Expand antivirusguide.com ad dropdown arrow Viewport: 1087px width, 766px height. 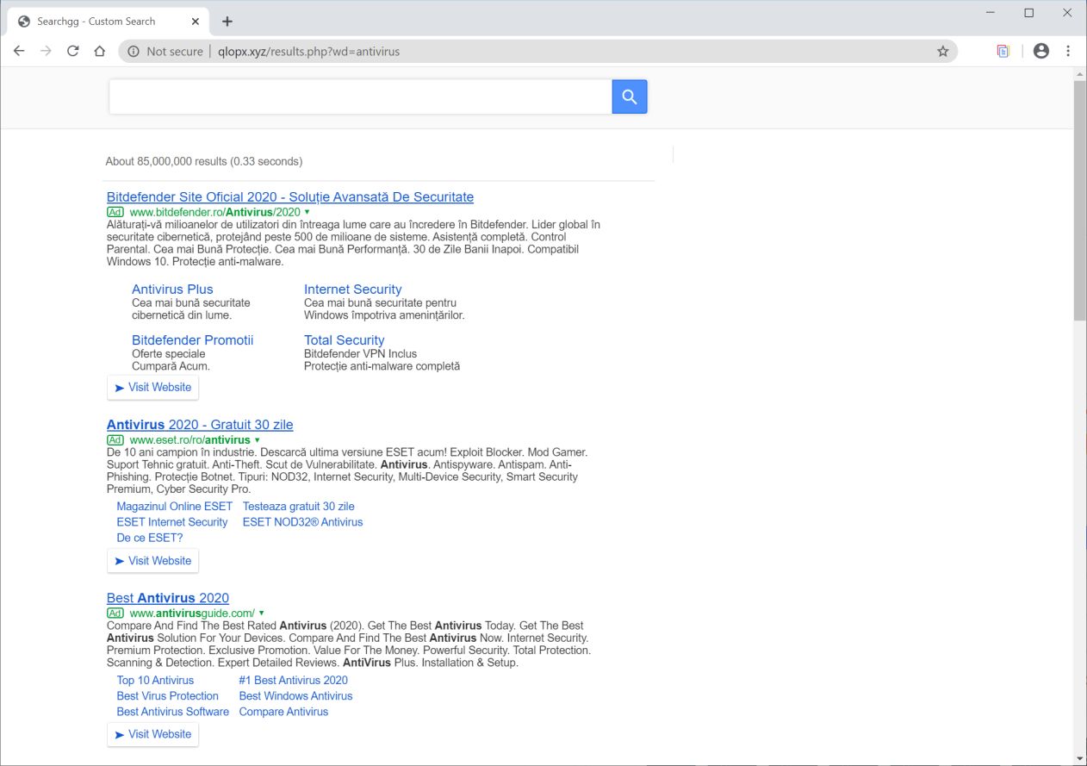click(261, 613)
